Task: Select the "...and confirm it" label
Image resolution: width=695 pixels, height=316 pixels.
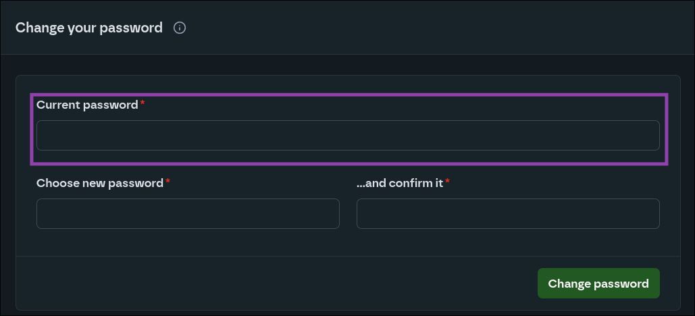Action: coord(399,183)
